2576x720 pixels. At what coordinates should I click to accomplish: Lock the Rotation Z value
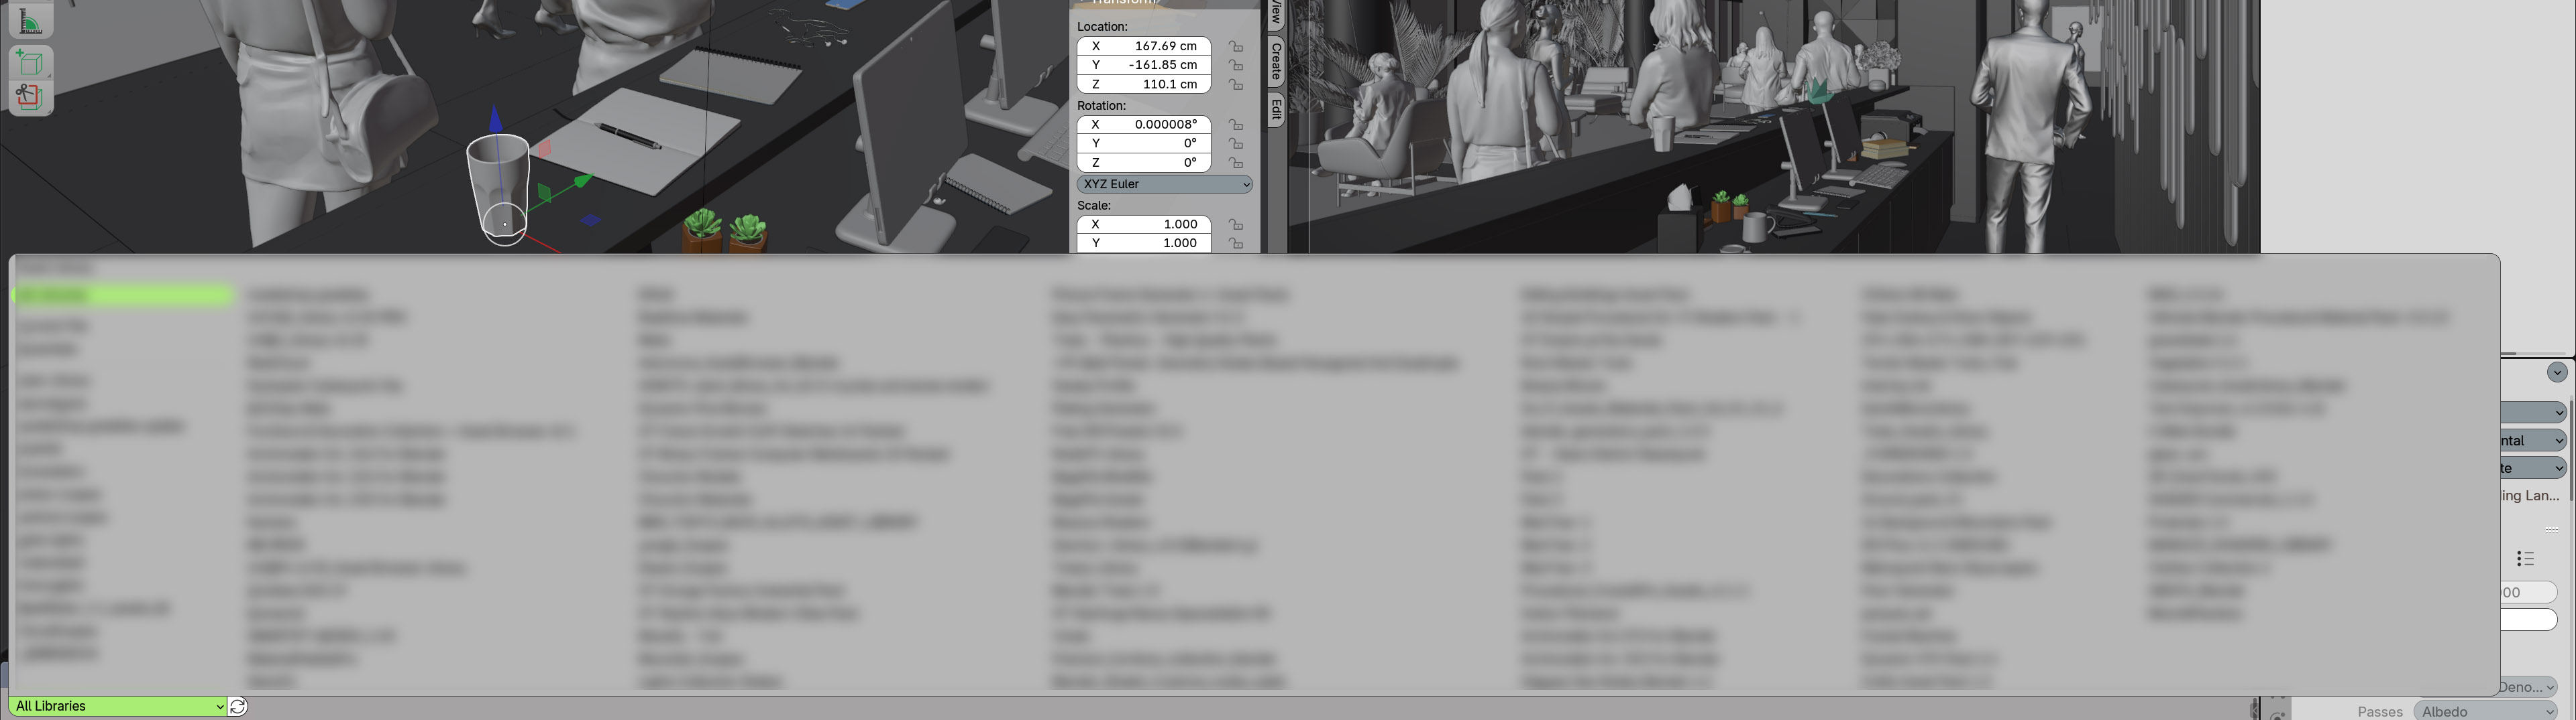pyautogui.click(x=1236, y=163)
